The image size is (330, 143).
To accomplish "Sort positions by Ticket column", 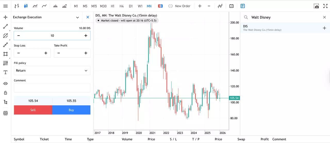I will [x=44, y=139].
